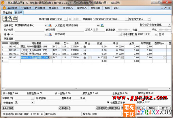Click the 退出 button

[x=165, y=108]
